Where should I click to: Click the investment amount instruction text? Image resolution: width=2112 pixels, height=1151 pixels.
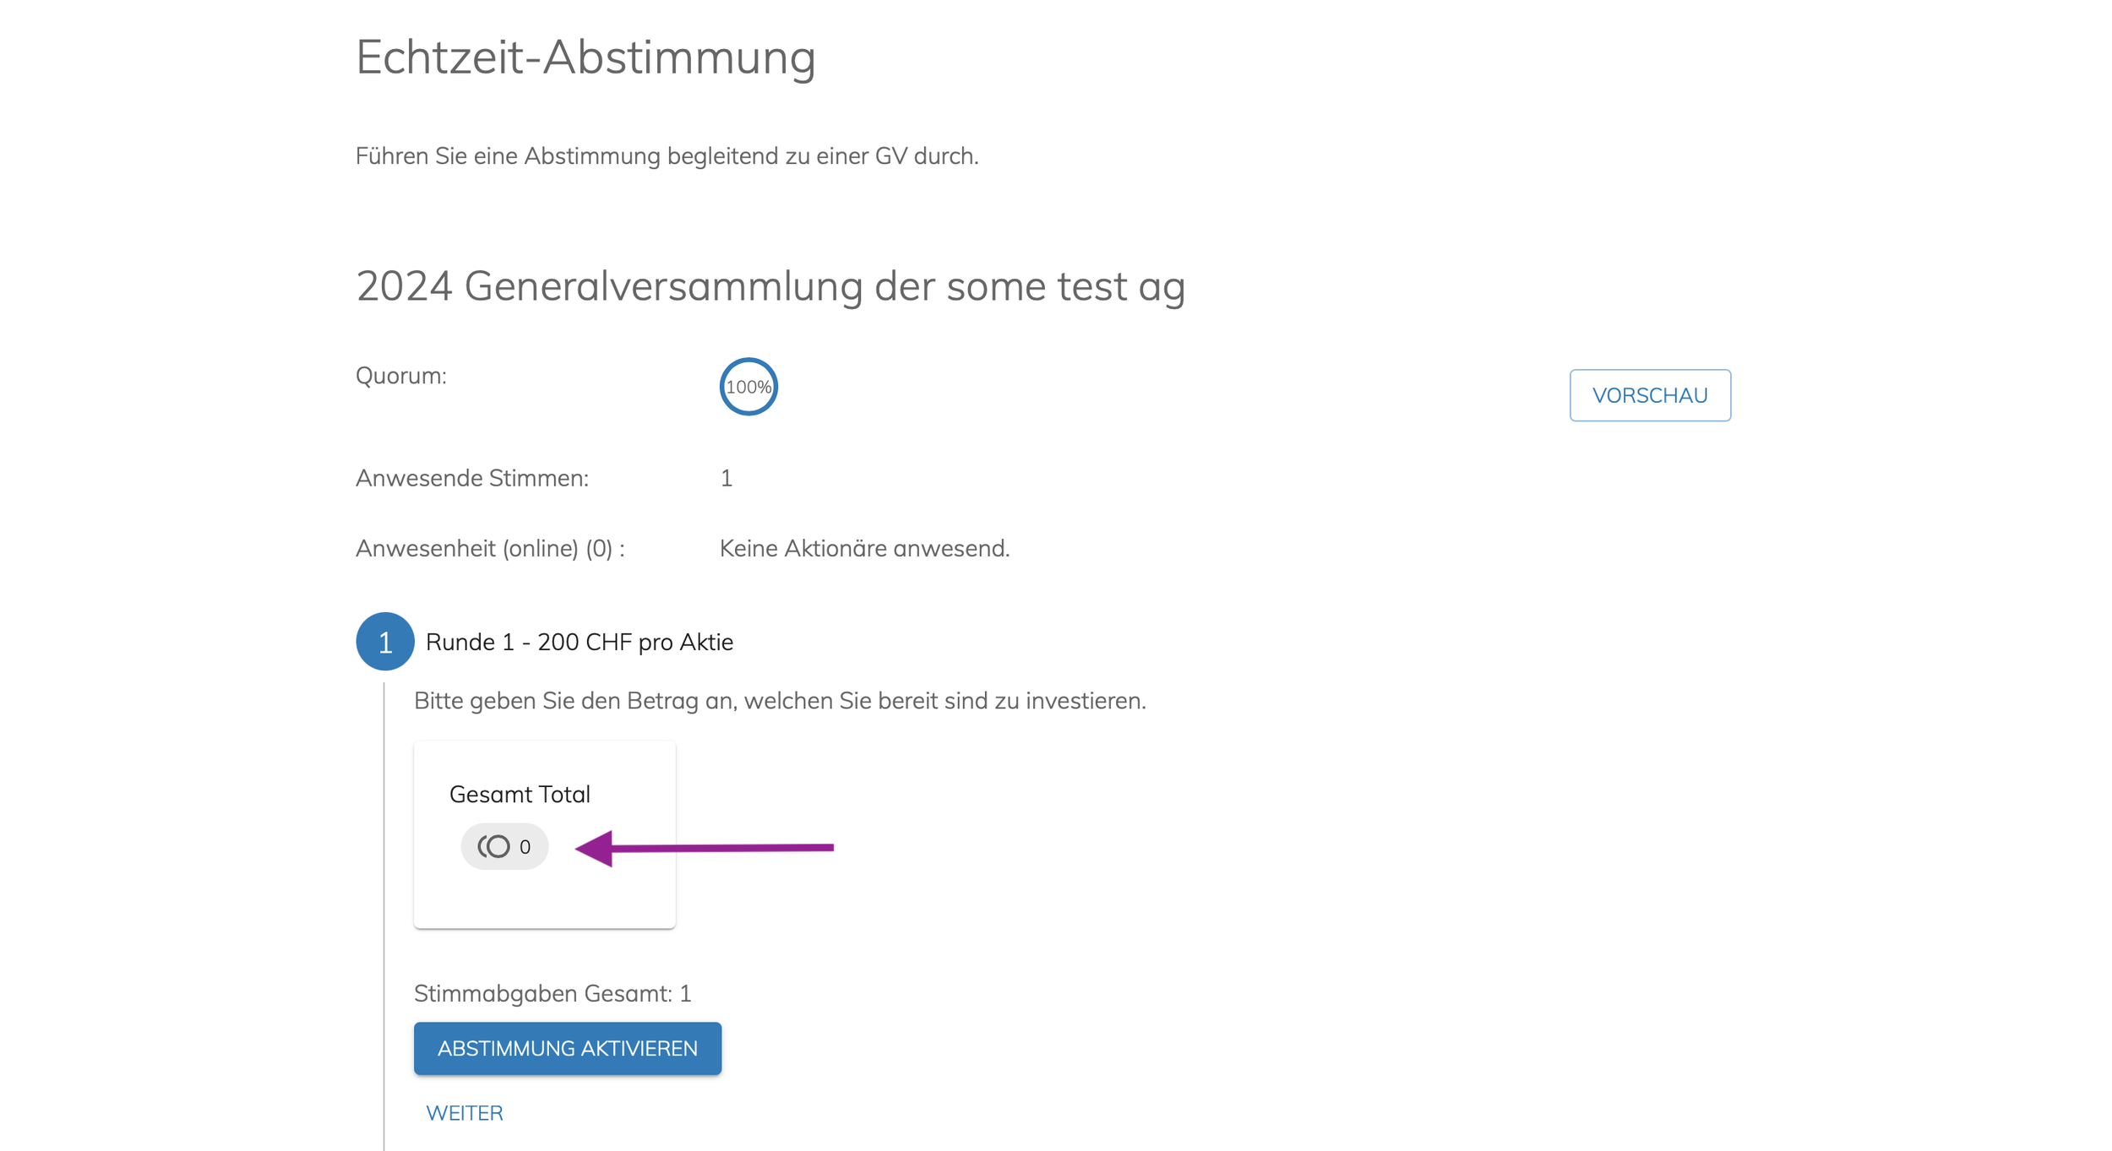click(x=780, y=701)
